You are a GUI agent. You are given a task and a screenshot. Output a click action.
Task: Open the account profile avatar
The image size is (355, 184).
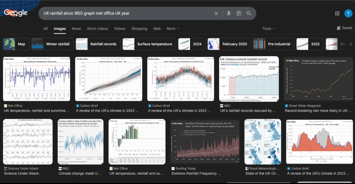(x=348, y=14)
